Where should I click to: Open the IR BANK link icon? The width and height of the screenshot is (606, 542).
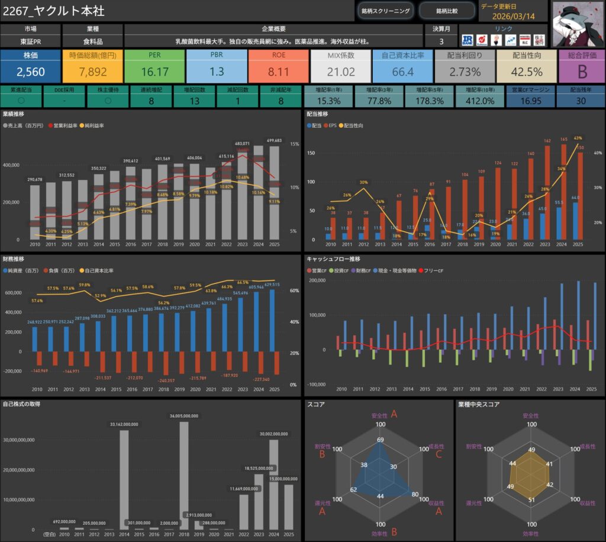pyautogui.click(x=467, y=40)
